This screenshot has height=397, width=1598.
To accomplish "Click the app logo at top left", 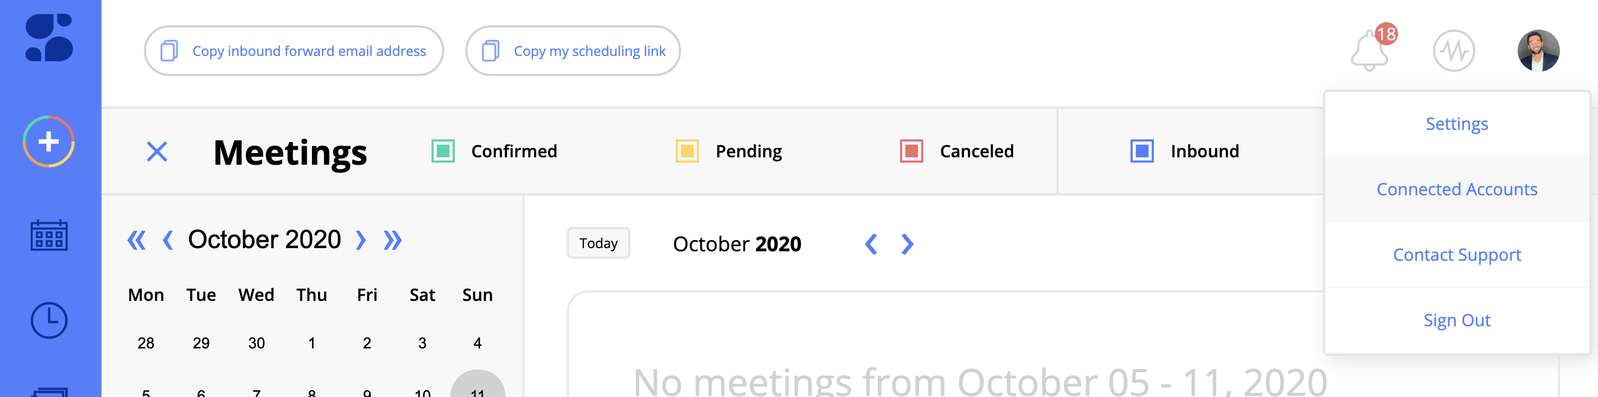I will [x=49, y=38].
